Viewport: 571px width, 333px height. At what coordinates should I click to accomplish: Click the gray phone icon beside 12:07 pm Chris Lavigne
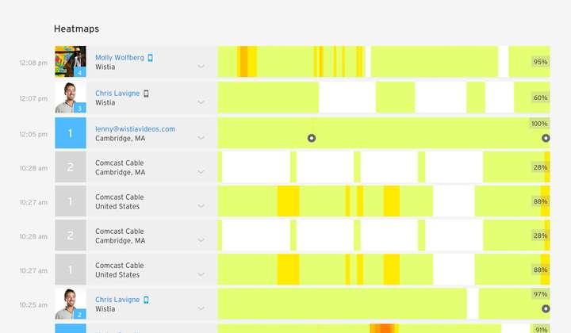coord(145,94)
